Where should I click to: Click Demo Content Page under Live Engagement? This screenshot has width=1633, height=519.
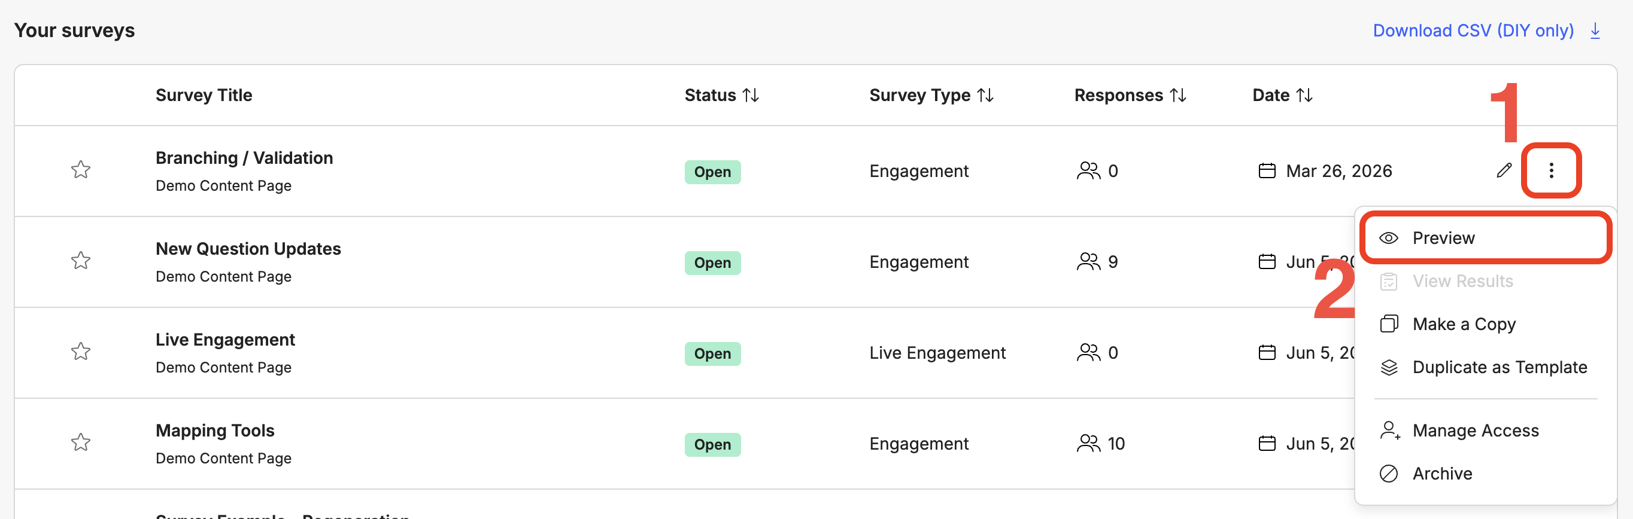tap(223, 367)
